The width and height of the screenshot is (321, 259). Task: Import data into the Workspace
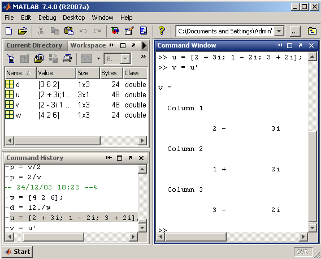point(39,59)
